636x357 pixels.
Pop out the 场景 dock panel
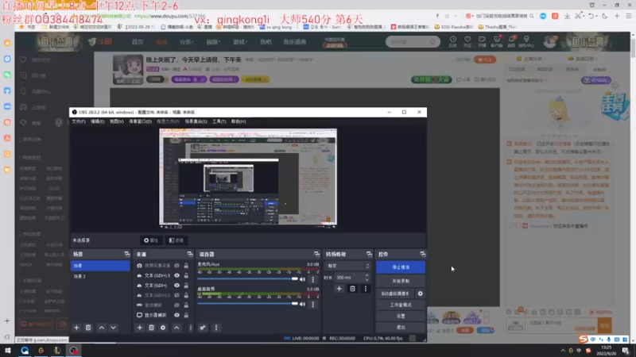[x=127, y=254]
